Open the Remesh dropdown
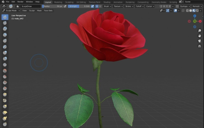This screenshot has width=204, height=128. (197, 6)
